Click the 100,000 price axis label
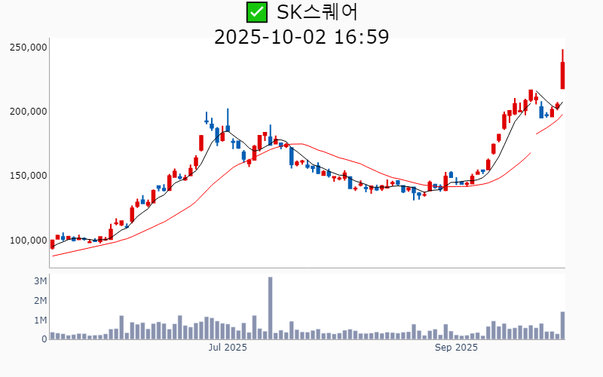Viewport: 603px width, 377px height. click(x=29, y=241)
